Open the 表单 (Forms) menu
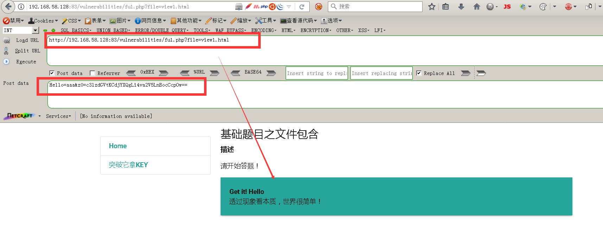The image size is (603, 233). click(95, 21)
